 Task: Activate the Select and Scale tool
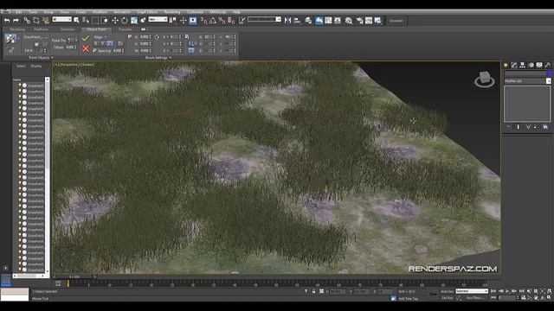point(134,21)
